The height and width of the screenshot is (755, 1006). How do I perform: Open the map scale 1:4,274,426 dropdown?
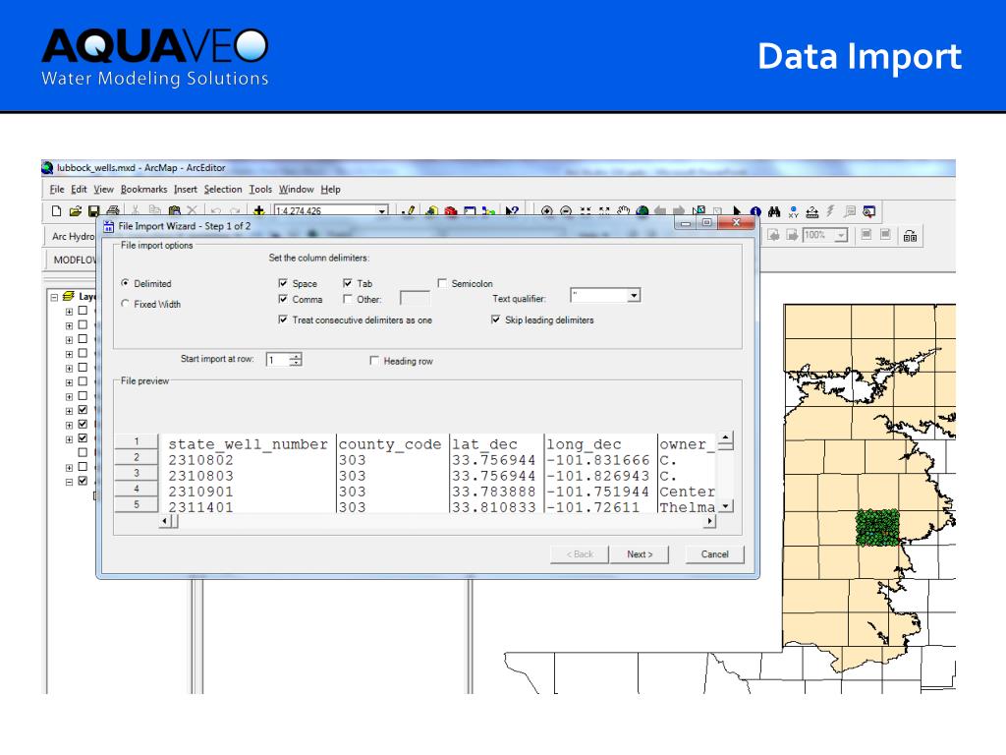coord(382,210)
